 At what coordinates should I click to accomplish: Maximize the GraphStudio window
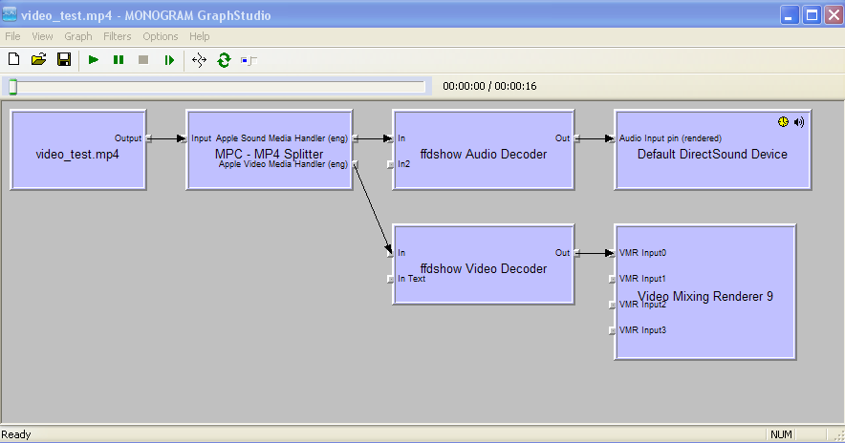pyautogui.click(x=812, y=15)
